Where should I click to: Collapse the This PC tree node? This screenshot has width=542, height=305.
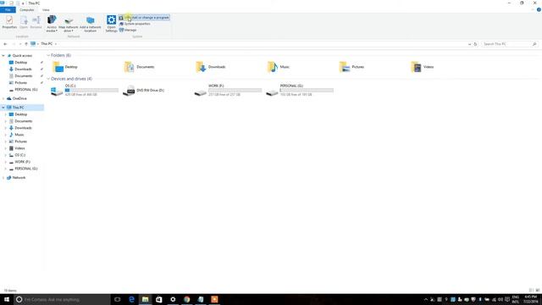3,108
